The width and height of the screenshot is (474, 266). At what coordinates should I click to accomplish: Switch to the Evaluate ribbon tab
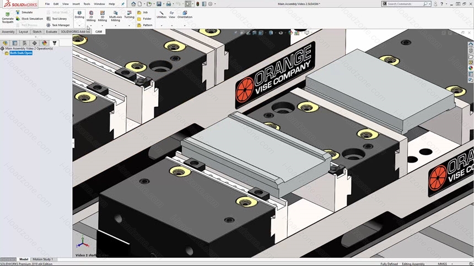pos(51,32)
